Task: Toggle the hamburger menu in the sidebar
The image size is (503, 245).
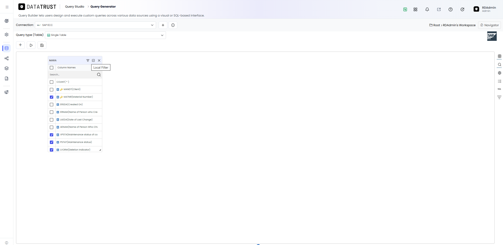Action: click(7, 7)
